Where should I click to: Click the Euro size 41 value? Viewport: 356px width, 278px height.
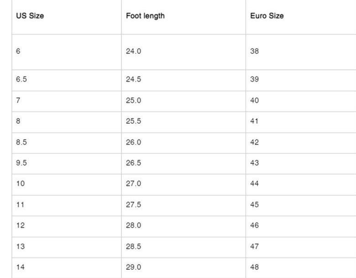pyautogui.click(x=254, y=121)
